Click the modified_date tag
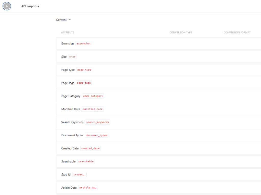 coord(93,109)
